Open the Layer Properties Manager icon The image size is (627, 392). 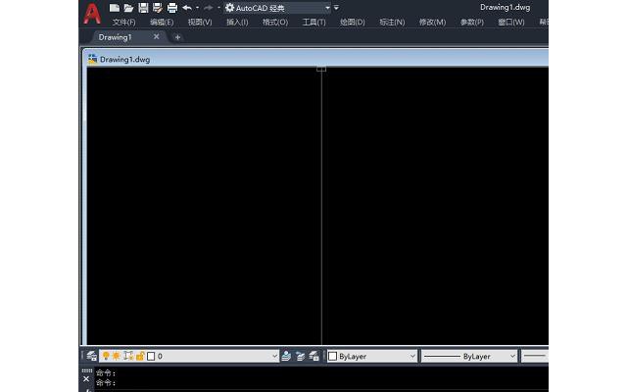[x=91, y=356]
